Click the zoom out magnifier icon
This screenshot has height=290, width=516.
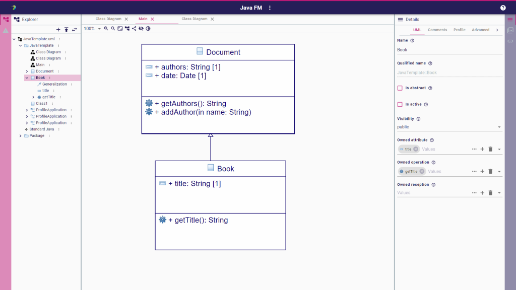pos(113,29)
